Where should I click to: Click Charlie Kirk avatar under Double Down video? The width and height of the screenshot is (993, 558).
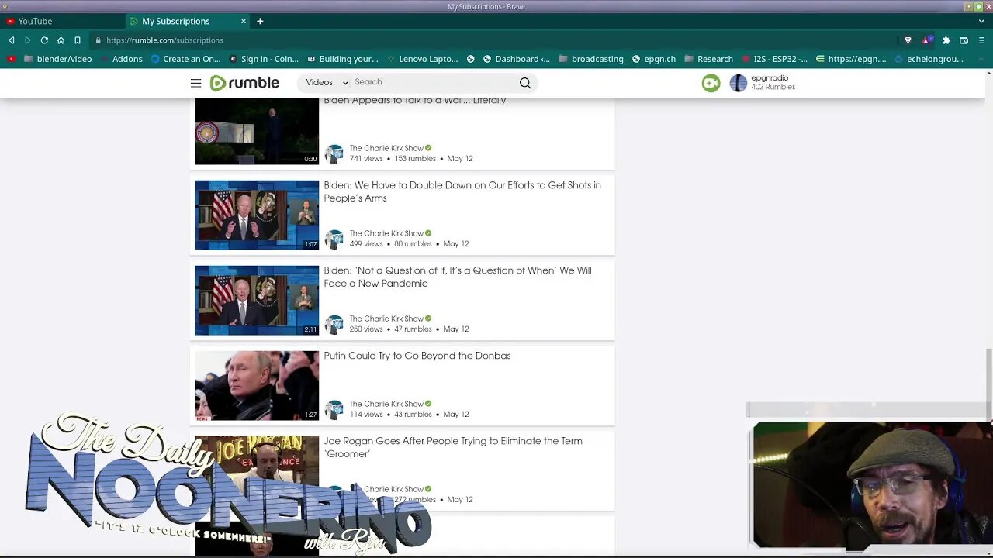tap(334, 239)
